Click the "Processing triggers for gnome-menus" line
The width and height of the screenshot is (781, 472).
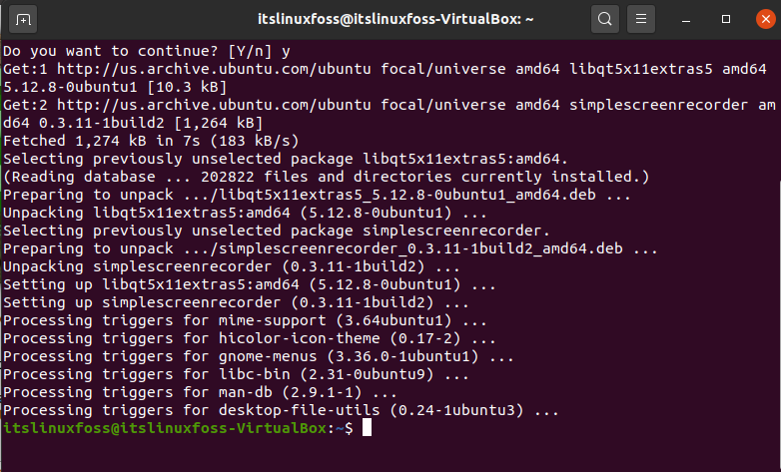click(259, 356)
